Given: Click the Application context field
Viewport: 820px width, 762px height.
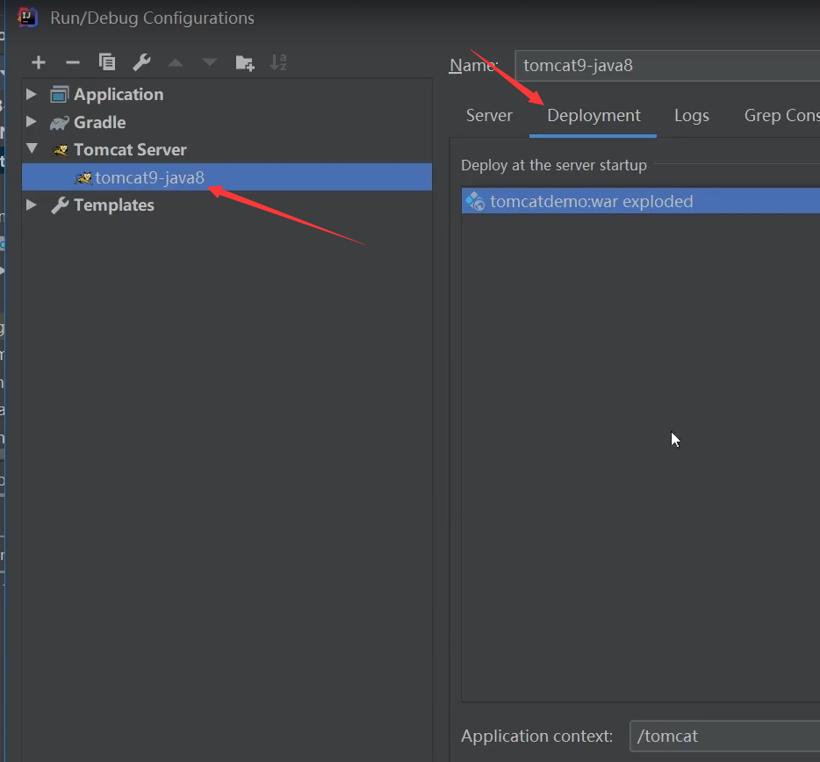Looking at the screenshot, I should [725, 736].
